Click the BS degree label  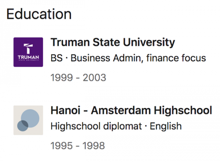coord(56,58)
